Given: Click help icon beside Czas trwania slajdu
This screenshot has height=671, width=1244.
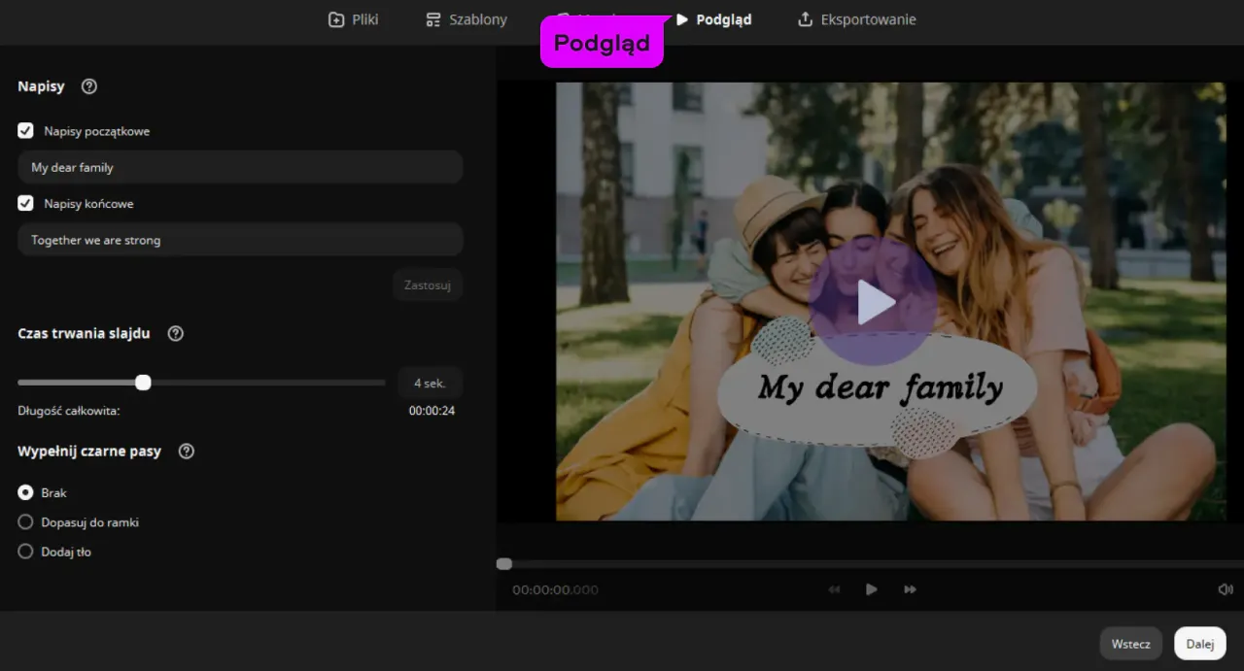Looking at the screenshot, I should tap(175, 333).
